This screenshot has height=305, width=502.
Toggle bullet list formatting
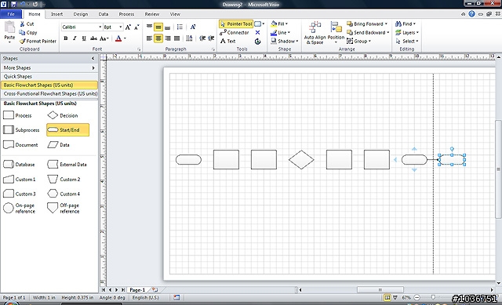pos(180,27)
